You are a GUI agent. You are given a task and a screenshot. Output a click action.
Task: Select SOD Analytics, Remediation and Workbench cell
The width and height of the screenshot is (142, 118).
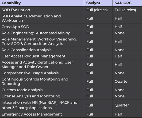click(x=42, y=18)
